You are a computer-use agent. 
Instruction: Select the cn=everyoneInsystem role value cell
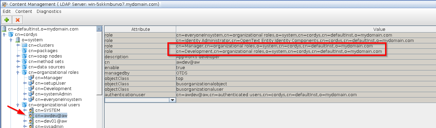point(306,35)
